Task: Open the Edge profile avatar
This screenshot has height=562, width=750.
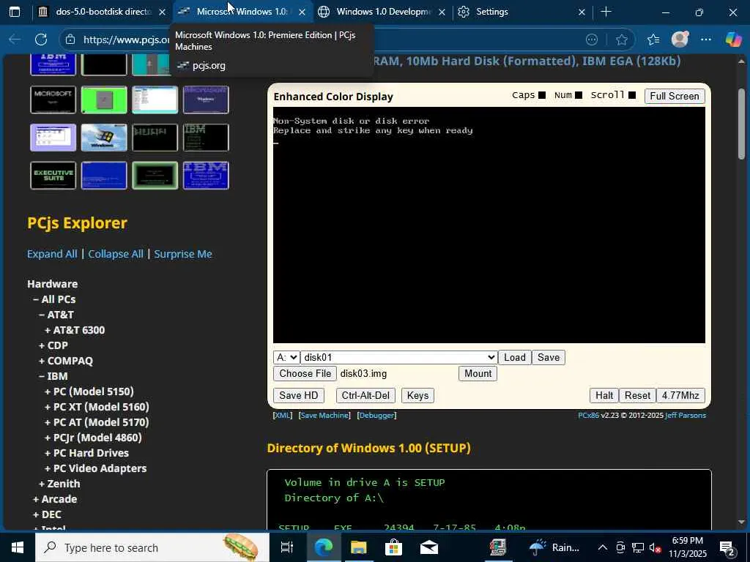Action: [x=680, y=40]
